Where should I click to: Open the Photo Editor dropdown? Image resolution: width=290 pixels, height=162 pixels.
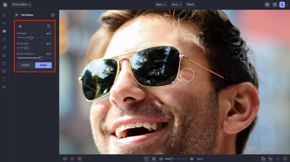pyautogui.click(x=21, y=4)
